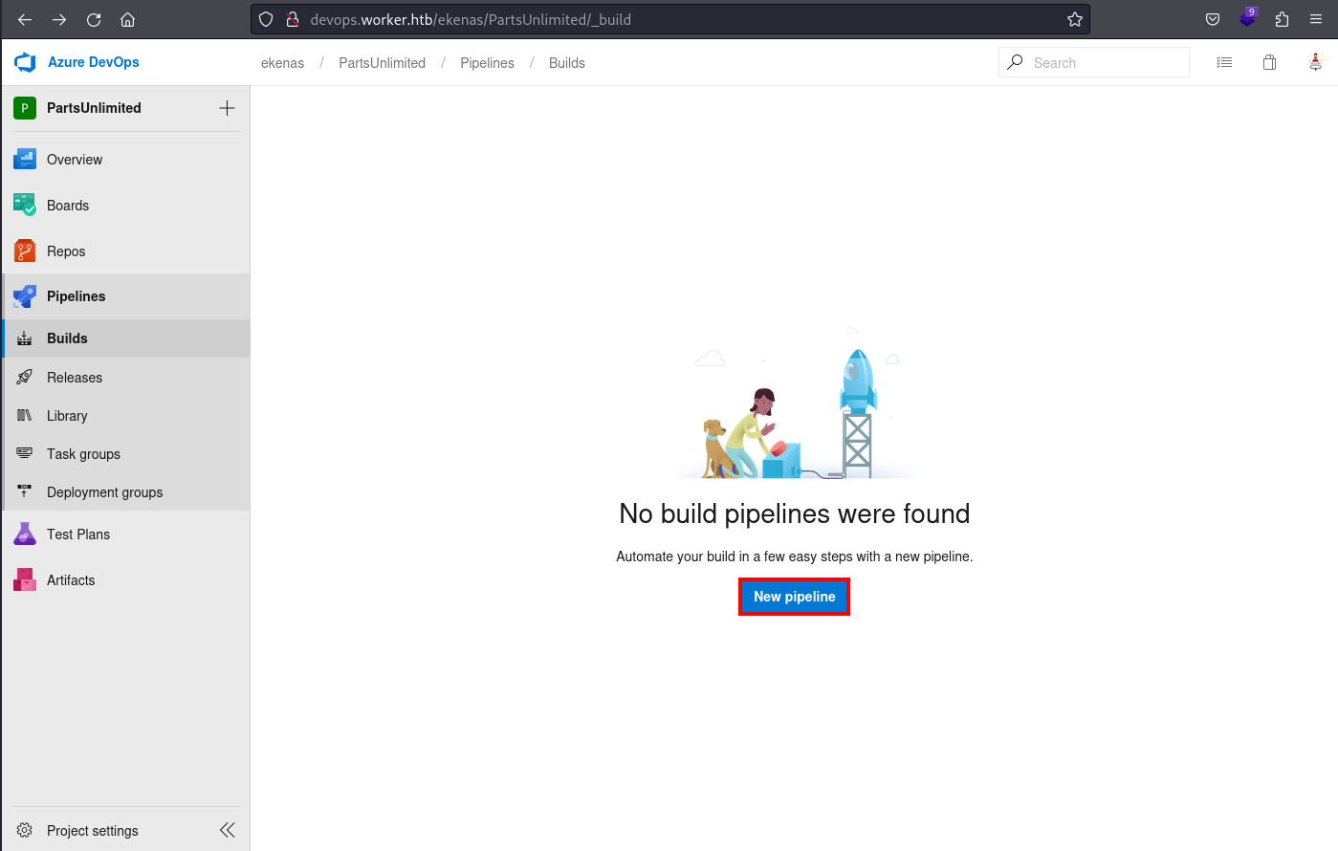Navigate to ekenas breadcrumb
The image size is (1338, 851).
tap(282, 63)
